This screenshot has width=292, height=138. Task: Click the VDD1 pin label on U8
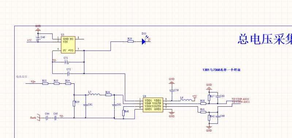149,100
